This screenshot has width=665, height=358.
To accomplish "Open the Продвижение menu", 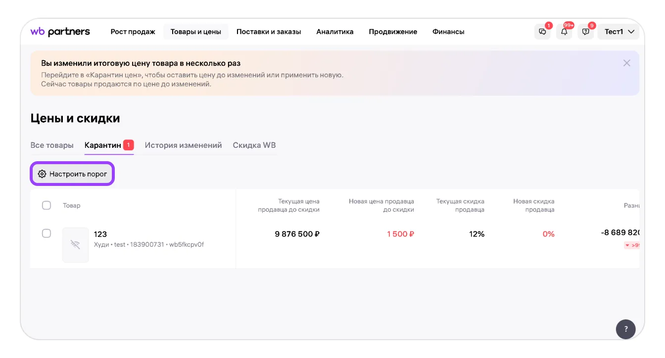I will pyautogui.click(x=393, y=32).
